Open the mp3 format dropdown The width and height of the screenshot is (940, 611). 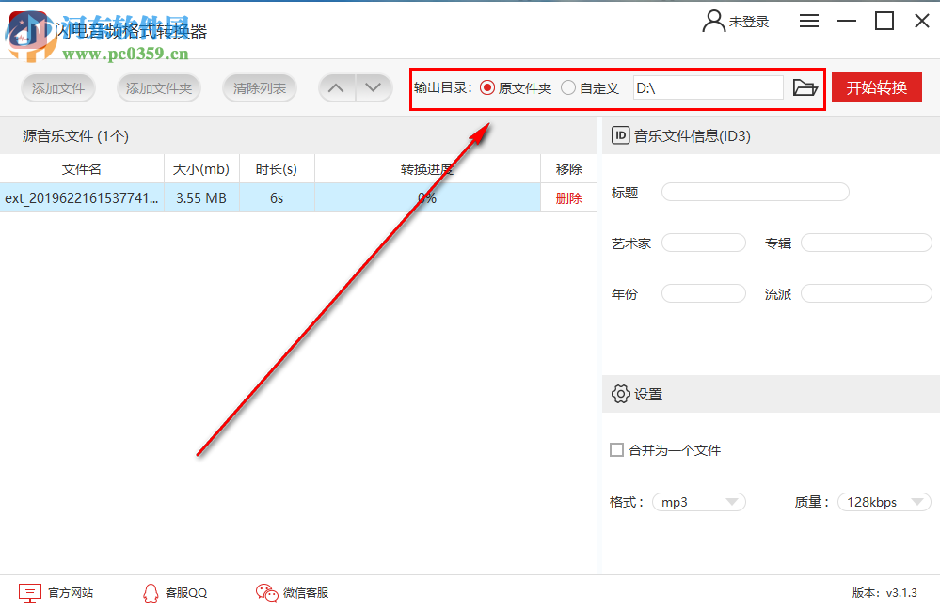coord(698,501)
